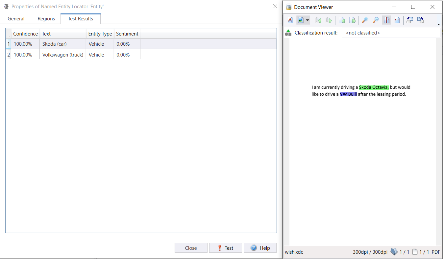Switch to the Regions tab

pos(46,19)
